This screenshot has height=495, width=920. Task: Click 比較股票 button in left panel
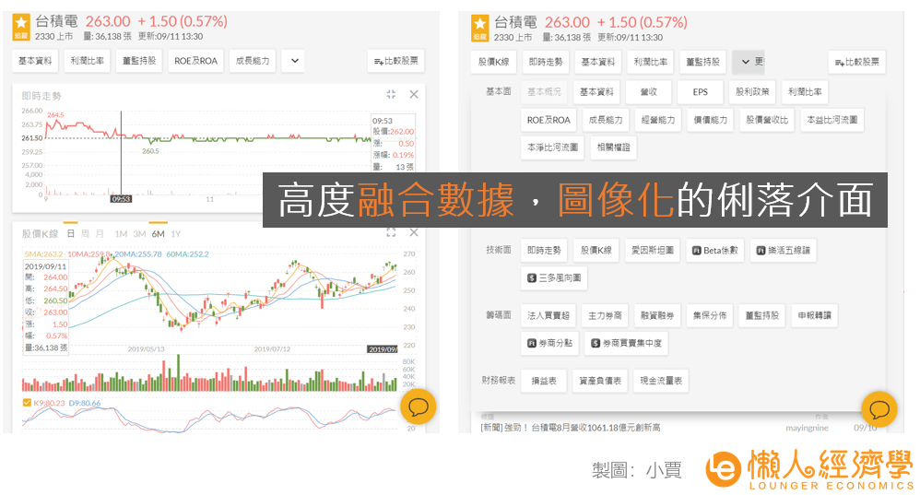pos(396,61)
